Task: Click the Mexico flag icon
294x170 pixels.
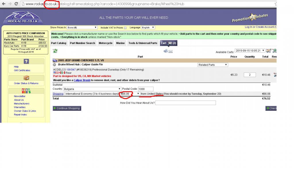Action: coord(63,73)
